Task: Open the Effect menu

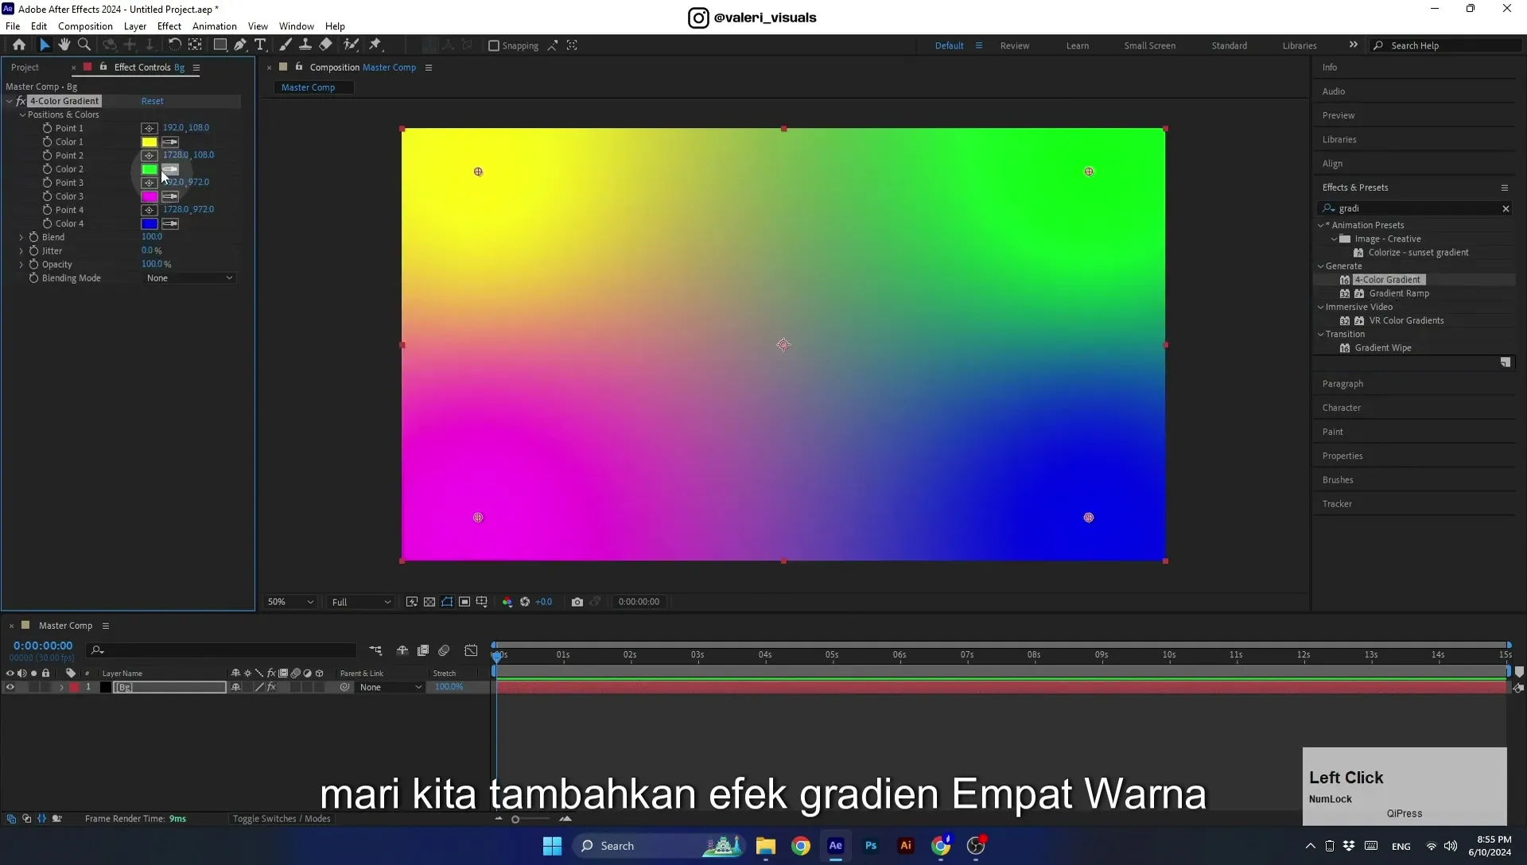Action: (x=169, y=26)
